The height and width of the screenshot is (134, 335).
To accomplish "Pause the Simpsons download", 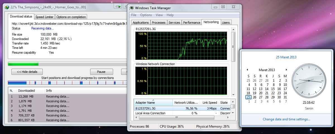I will (x=101, y=72).
